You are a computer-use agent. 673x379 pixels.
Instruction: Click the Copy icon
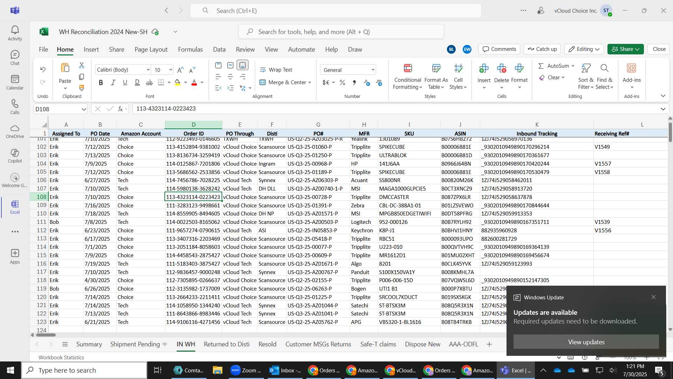[x=82, y=77]
